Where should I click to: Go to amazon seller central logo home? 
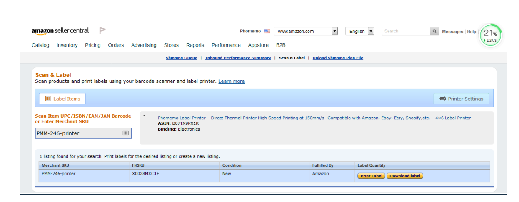click(x=60, y=31)
